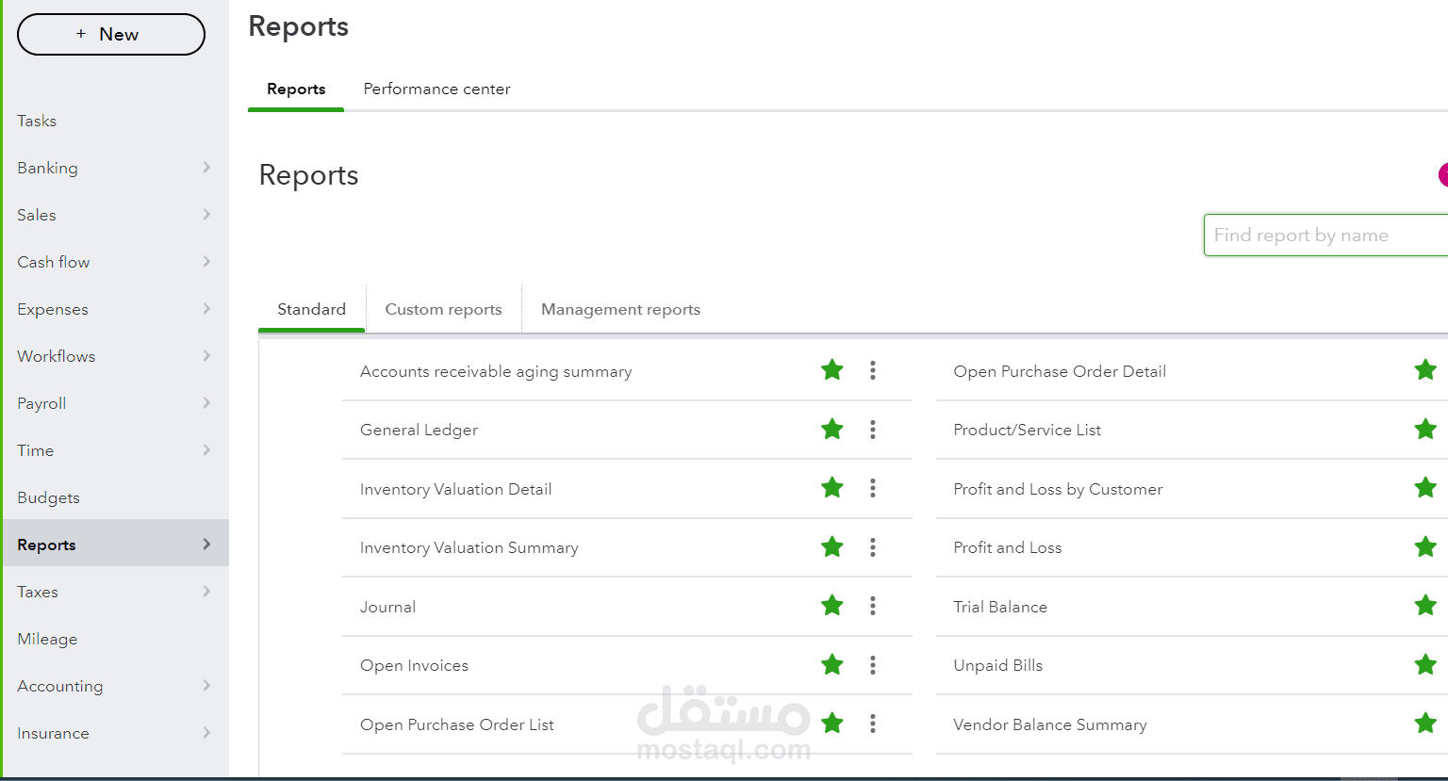Open options menu for Accounts receivable aging summary
Screen dimensions: 1448x781
872,370
